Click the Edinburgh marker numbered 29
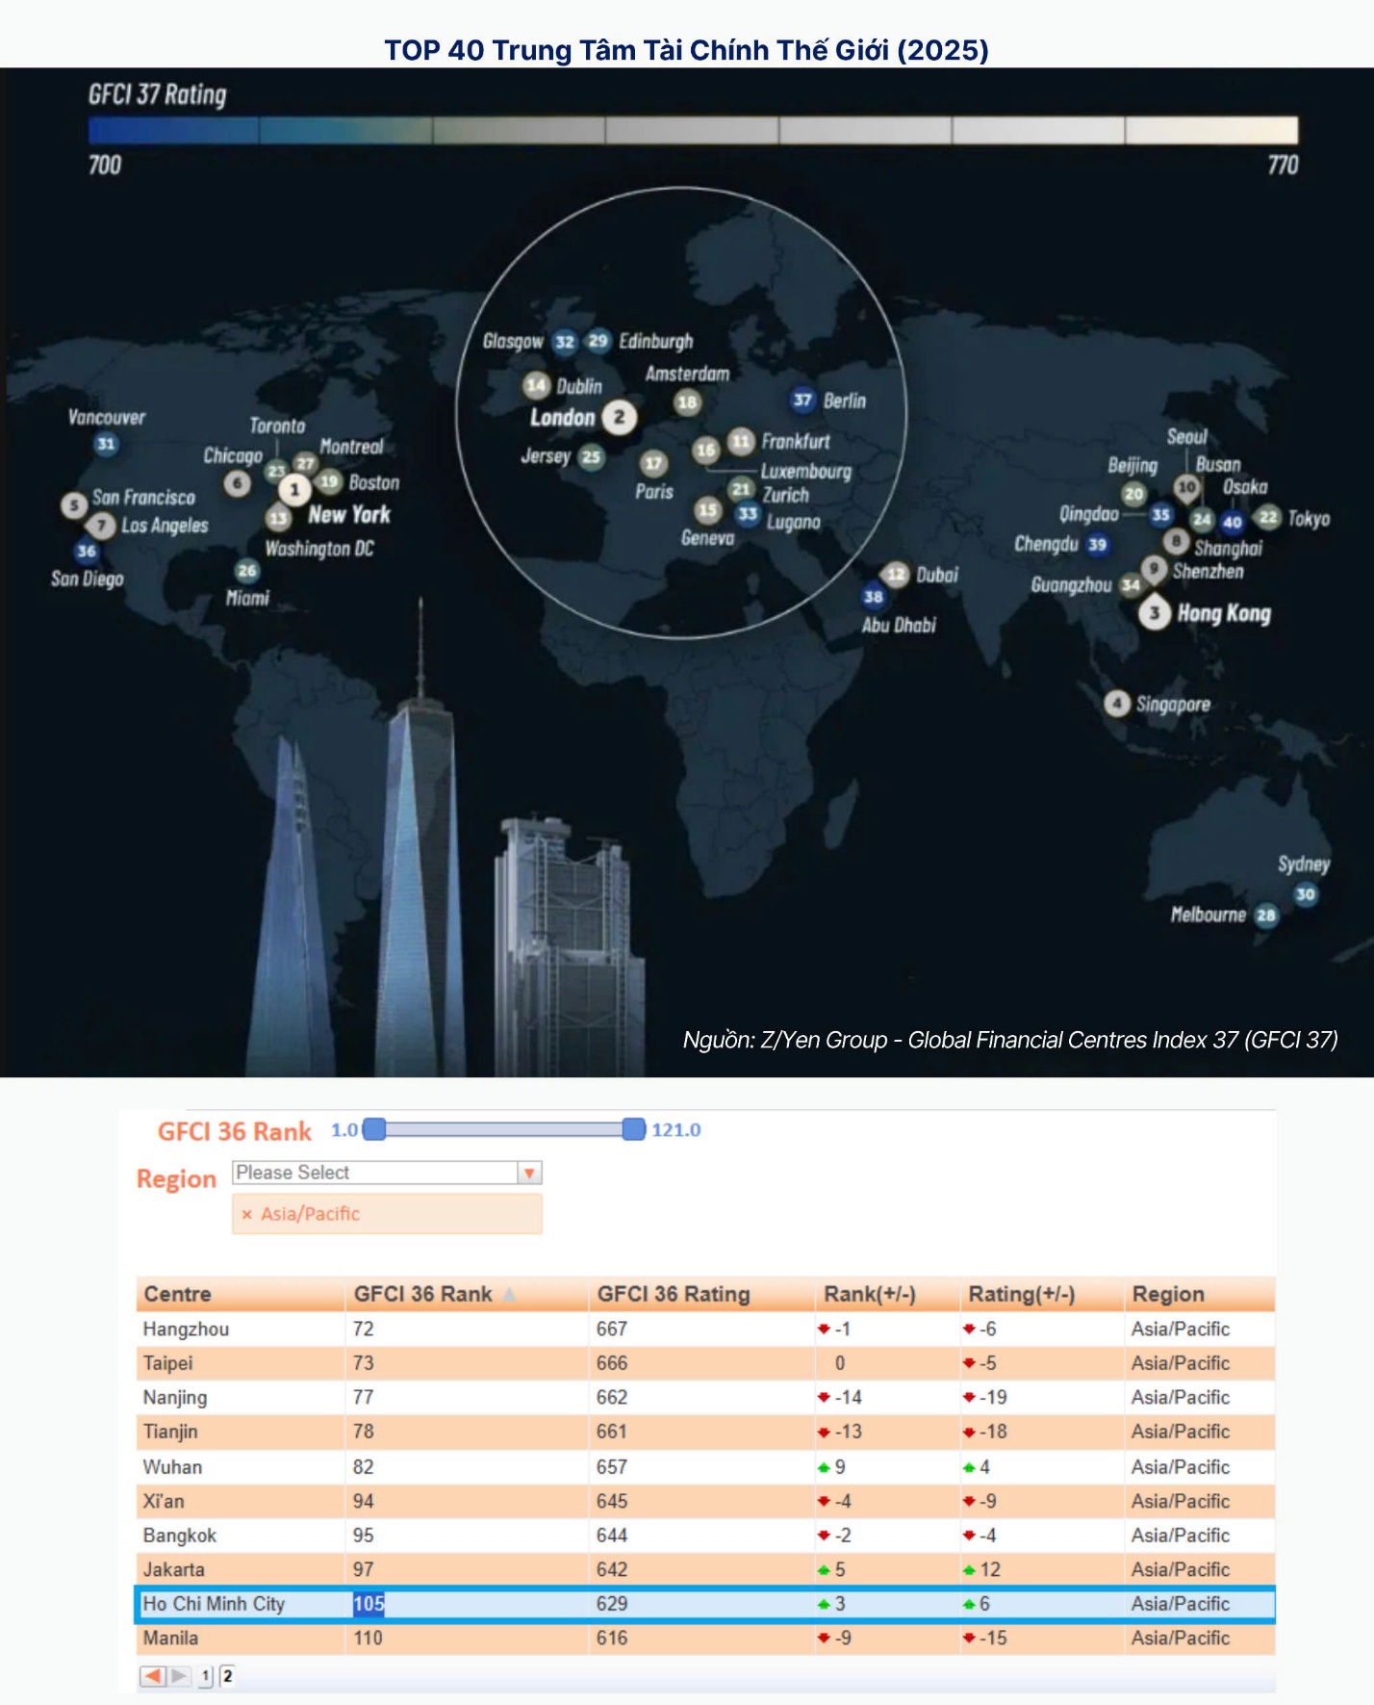This screenshot has width=1374, height=1705. 598,340
